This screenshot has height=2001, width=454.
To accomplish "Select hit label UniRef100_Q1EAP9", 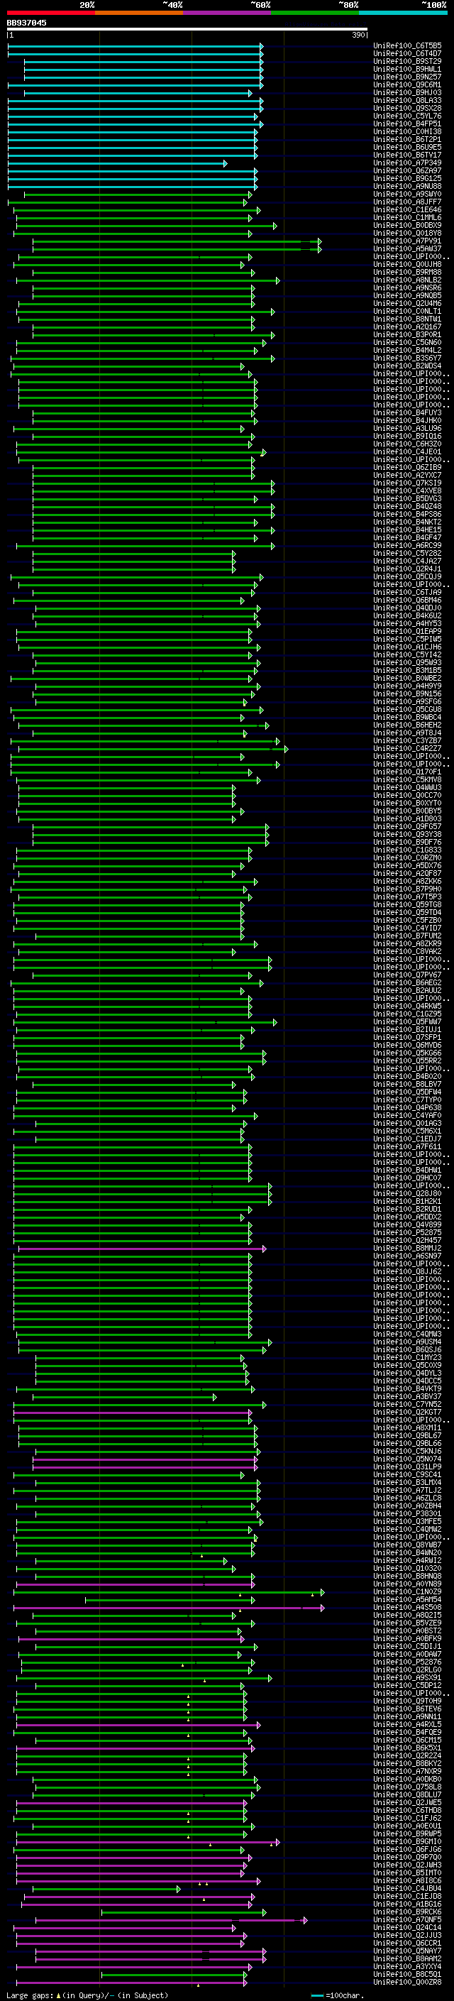I will click(407, 632).
